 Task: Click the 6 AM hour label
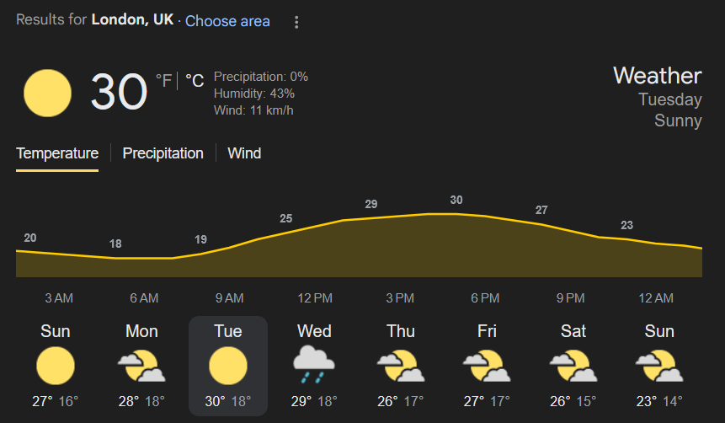click(144, 298)
